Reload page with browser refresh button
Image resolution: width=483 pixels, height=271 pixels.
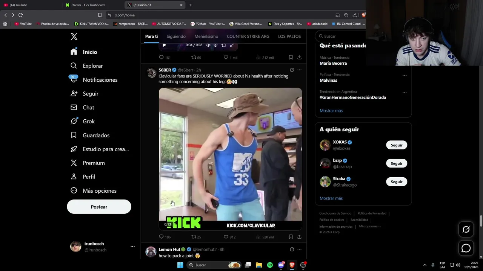(x=20, y=15)
